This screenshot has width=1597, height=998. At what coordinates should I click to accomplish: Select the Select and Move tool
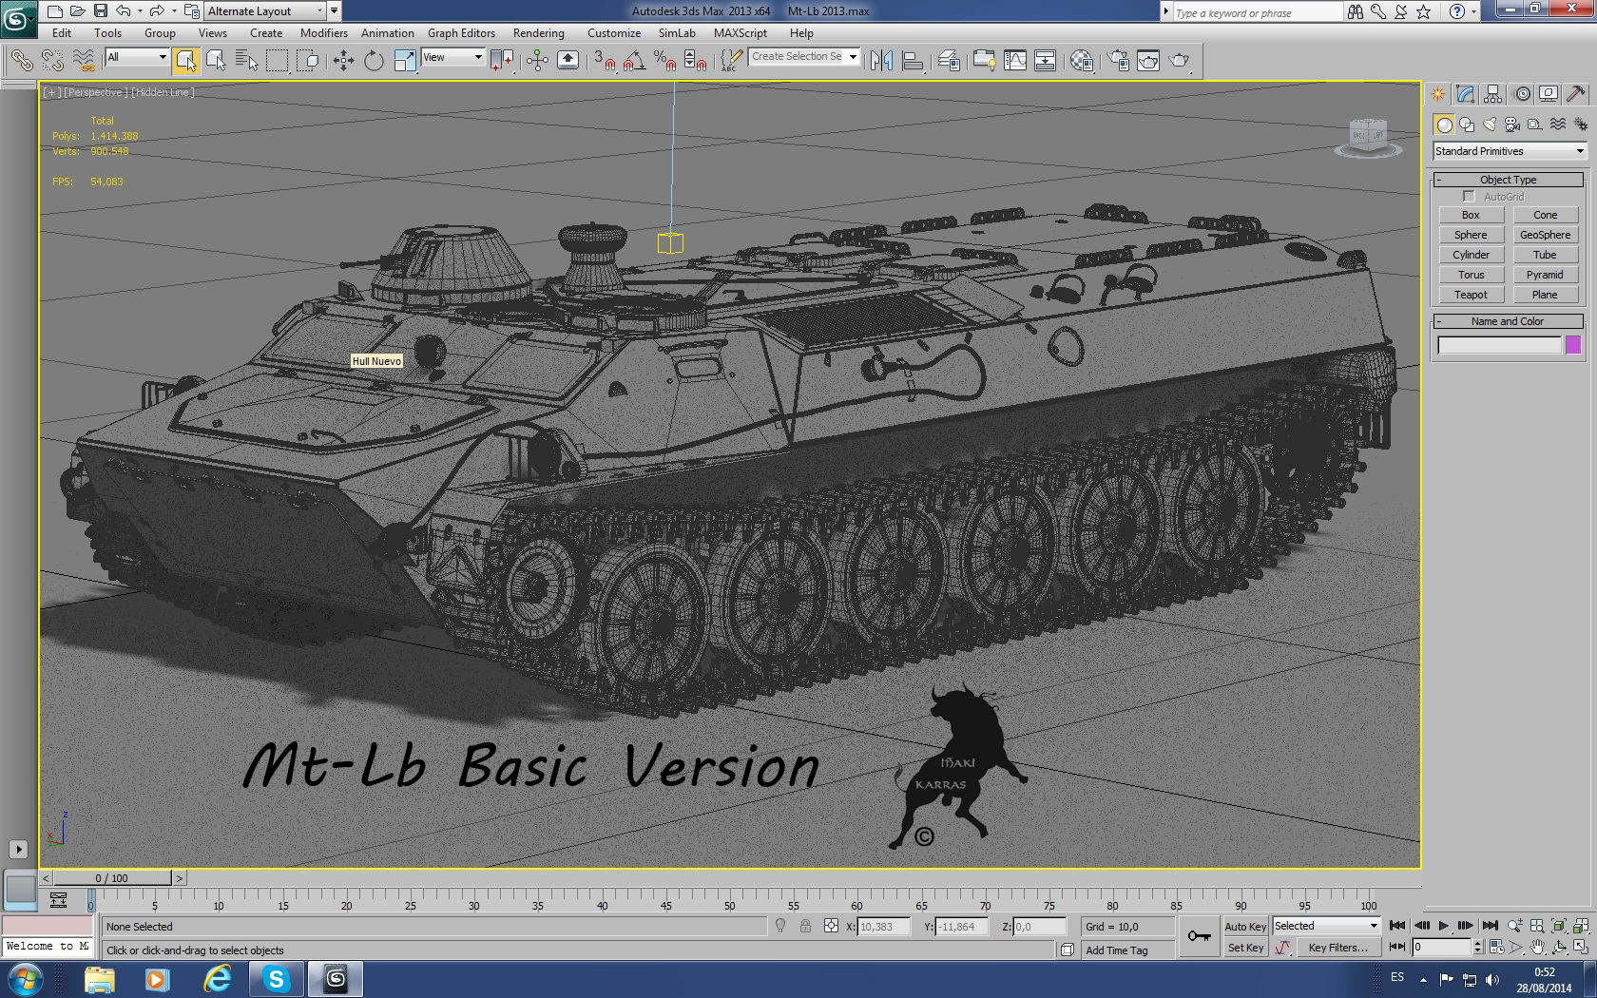pos(341,60)
